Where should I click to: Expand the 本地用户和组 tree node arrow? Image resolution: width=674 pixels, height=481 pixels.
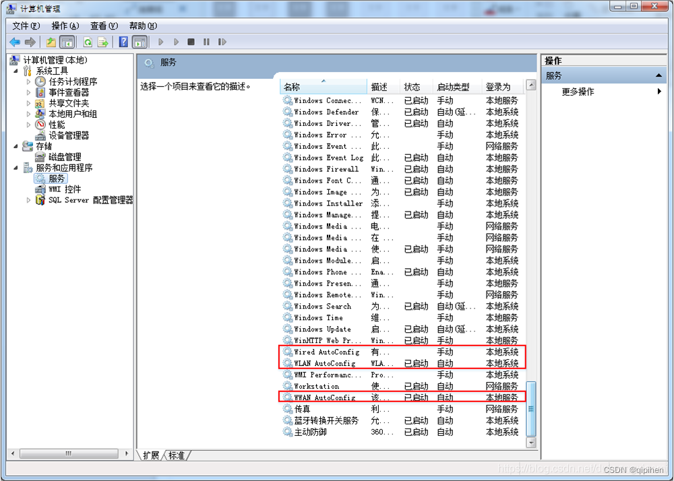coord(29,114)
